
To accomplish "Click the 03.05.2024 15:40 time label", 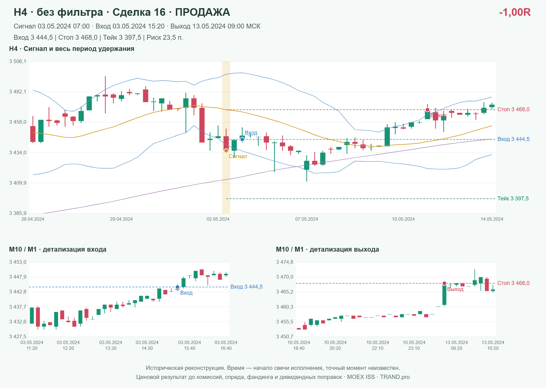I will tap(190, 345).
